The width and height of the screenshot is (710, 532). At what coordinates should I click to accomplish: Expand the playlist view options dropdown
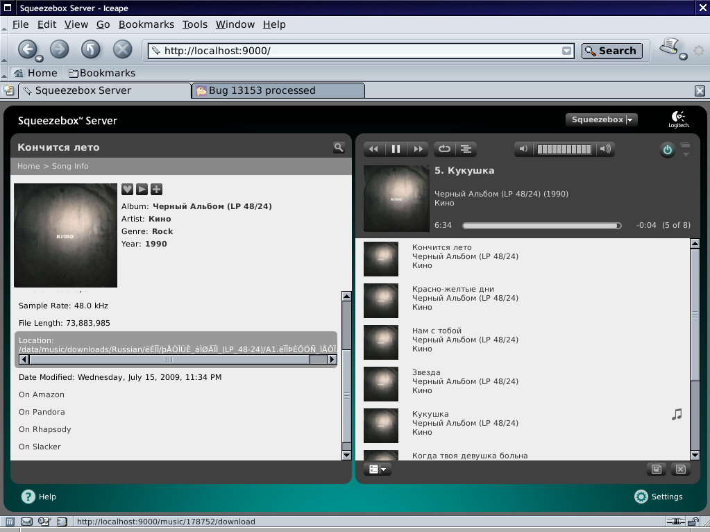click(x=378, y=469)
